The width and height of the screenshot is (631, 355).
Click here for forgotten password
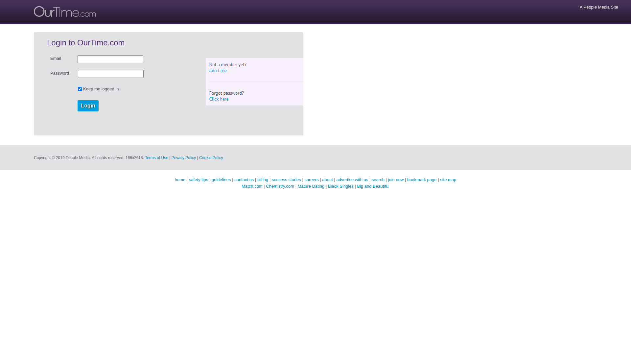tap(219, 99)
